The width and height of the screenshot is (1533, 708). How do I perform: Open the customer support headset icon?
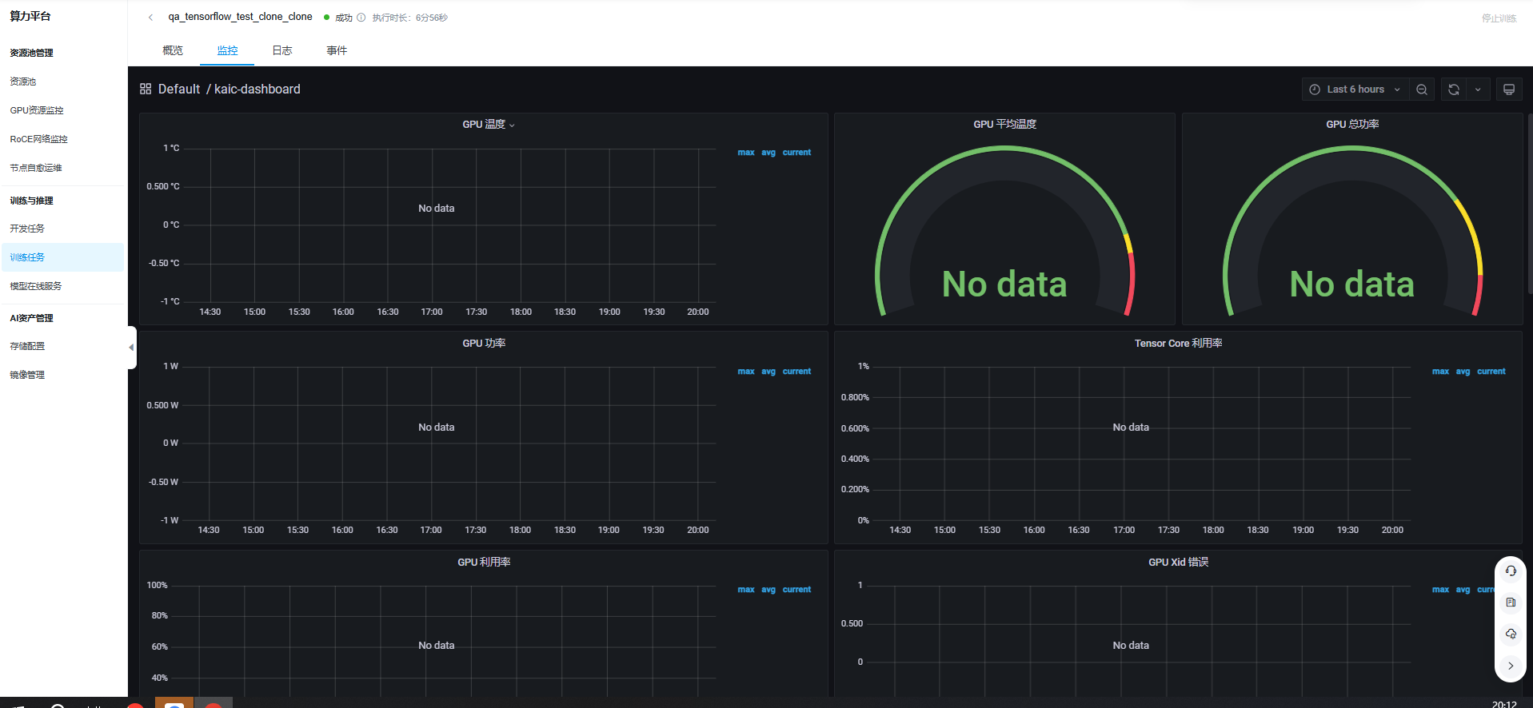1510,571
